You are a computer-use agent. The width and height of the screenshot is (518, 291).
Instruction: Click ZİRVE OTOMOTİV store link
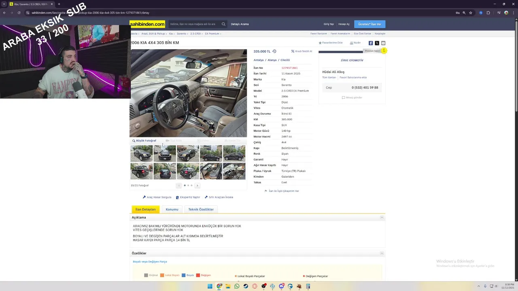(x=352, y=60)
